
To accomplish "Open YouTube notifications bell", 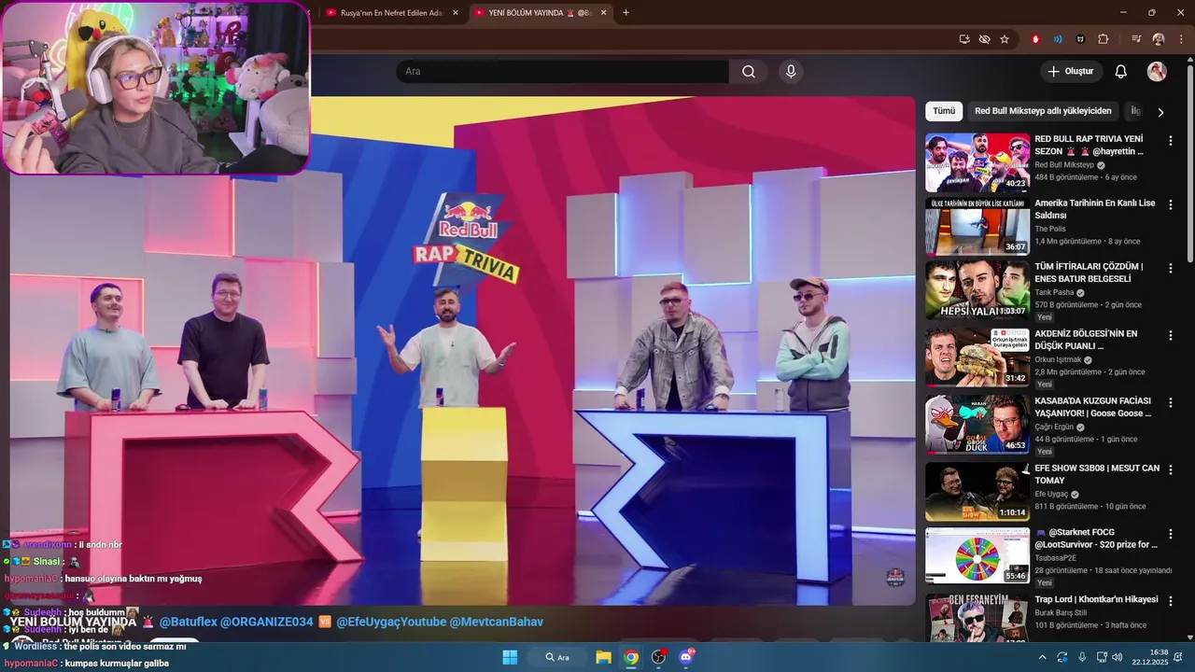I will click(1121, 72).
